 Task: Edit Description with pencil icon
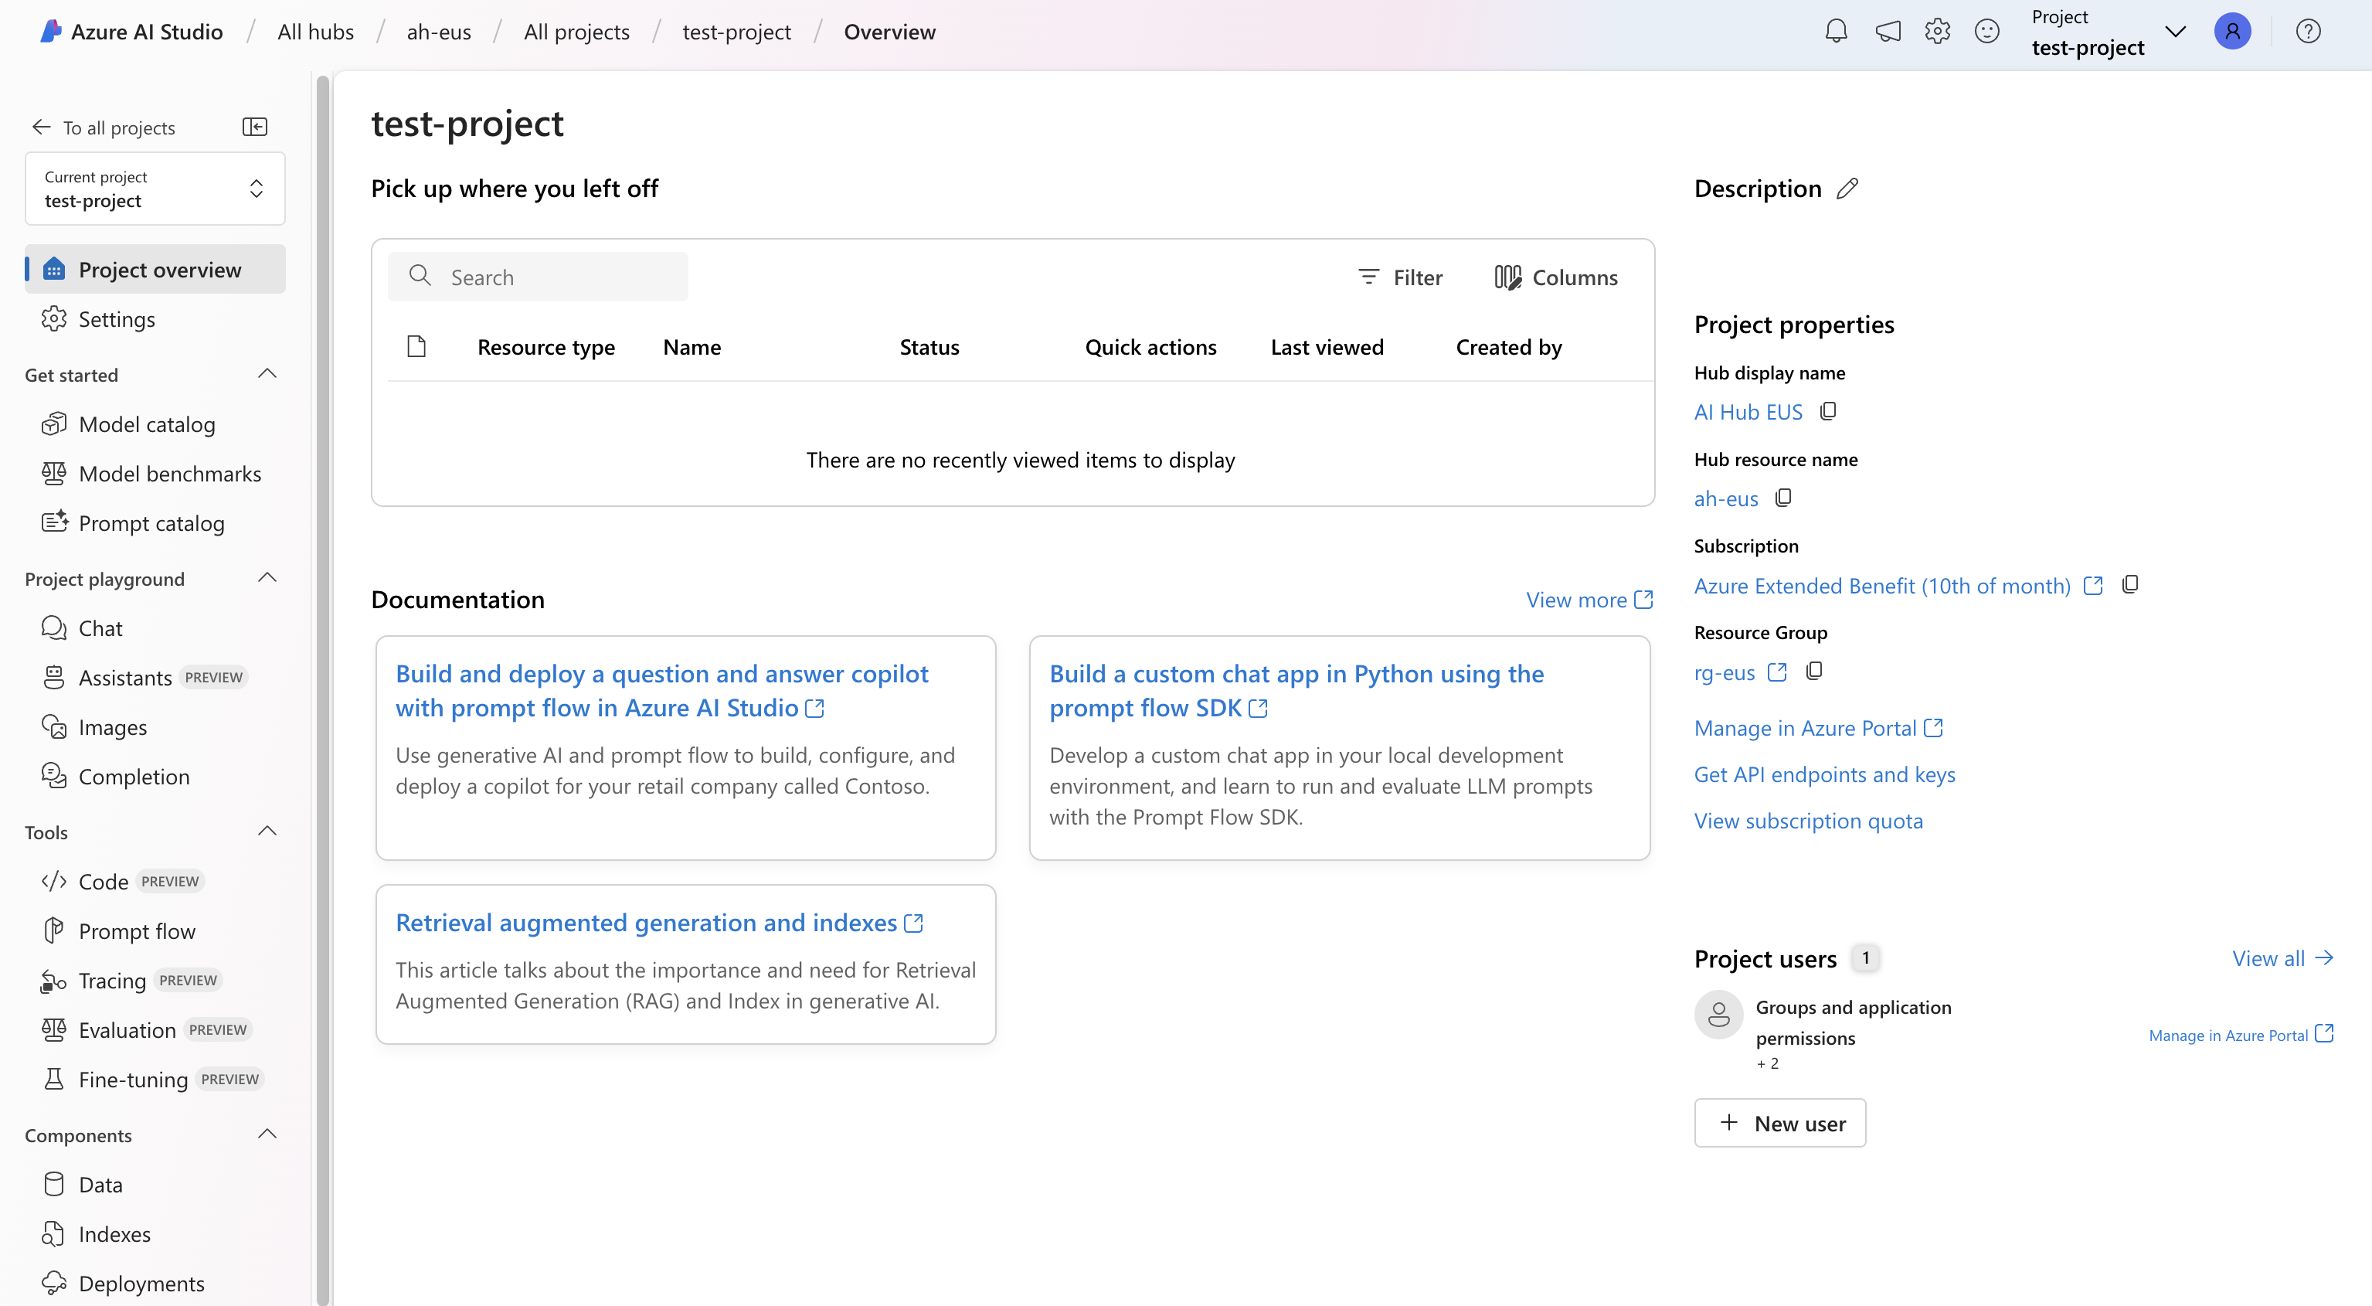click(x=1847, y=189)
